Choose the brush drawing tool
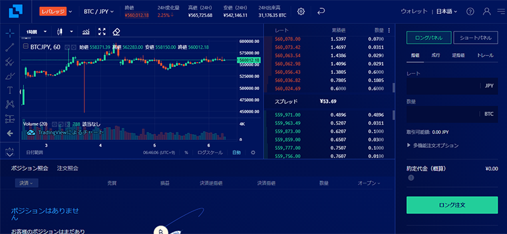Image resolution: width=507 pixels, height=234 pixels. tap(10, 77)
